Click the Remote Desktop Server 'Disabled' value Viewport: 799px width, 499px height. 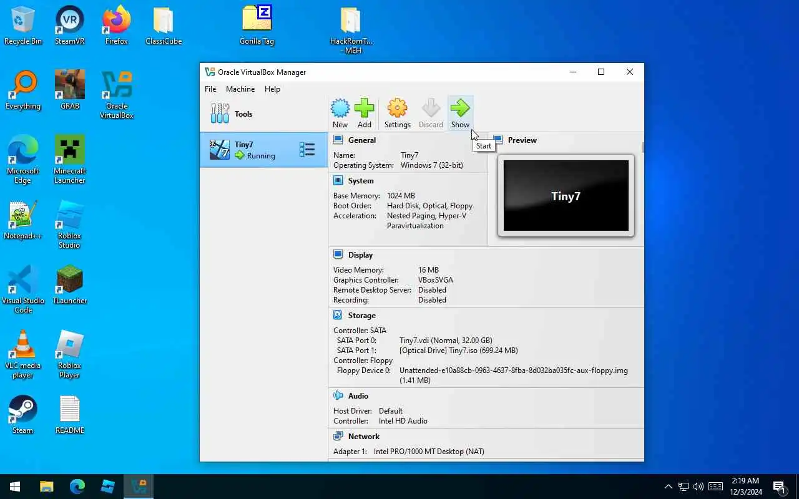click(x=432, y=290)
